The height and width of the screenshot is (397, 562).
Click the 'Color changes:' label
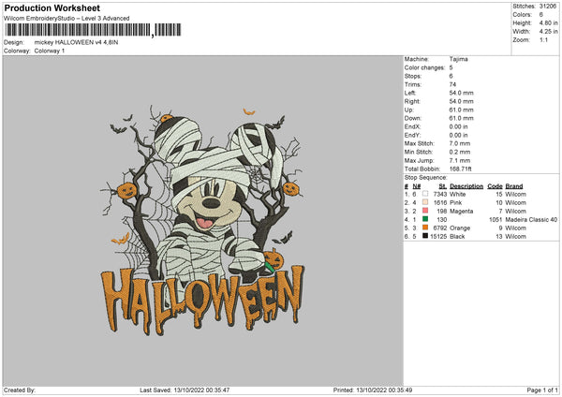coord(424,67)
